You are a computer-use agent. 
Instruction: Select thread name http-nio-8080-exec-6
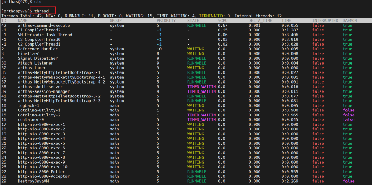(41, 148)
